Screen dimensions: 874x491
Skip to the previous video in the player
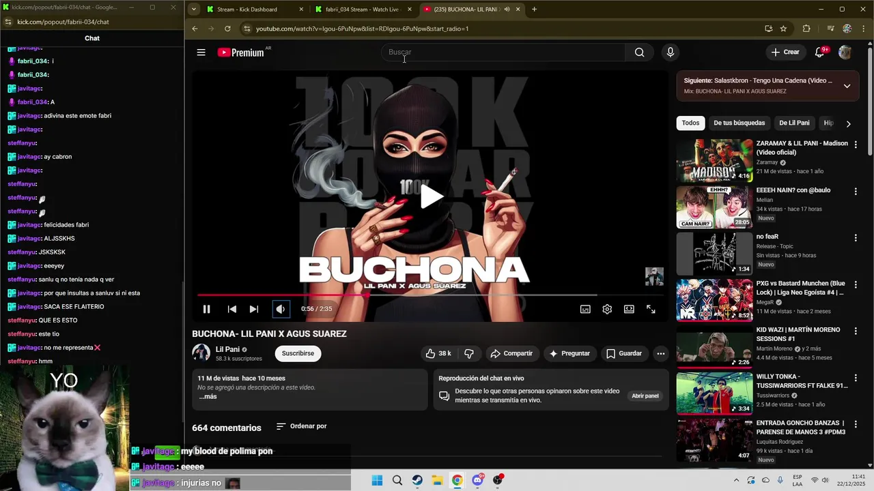coord(232,309)
